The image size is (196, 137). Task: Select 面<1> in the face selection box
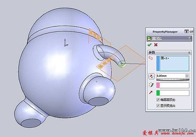(165, 58)
